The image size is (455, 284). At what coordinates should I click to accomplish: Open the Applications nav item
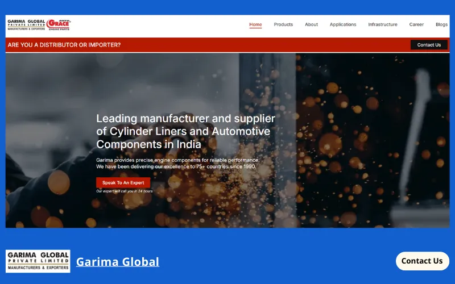[343, 24]
